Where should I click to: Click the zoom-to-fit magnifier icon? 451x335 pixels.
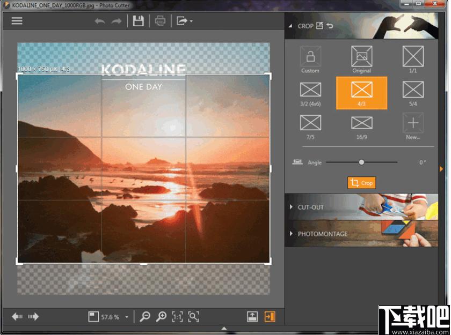194,317
